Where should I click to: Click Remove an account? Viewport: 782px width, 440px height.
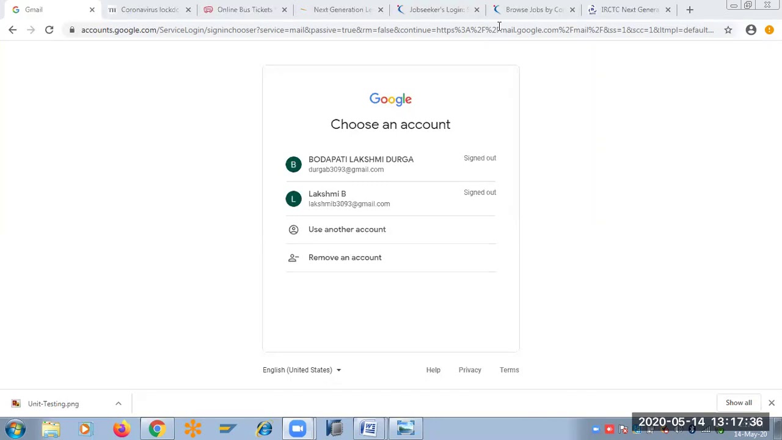point(390,257)
